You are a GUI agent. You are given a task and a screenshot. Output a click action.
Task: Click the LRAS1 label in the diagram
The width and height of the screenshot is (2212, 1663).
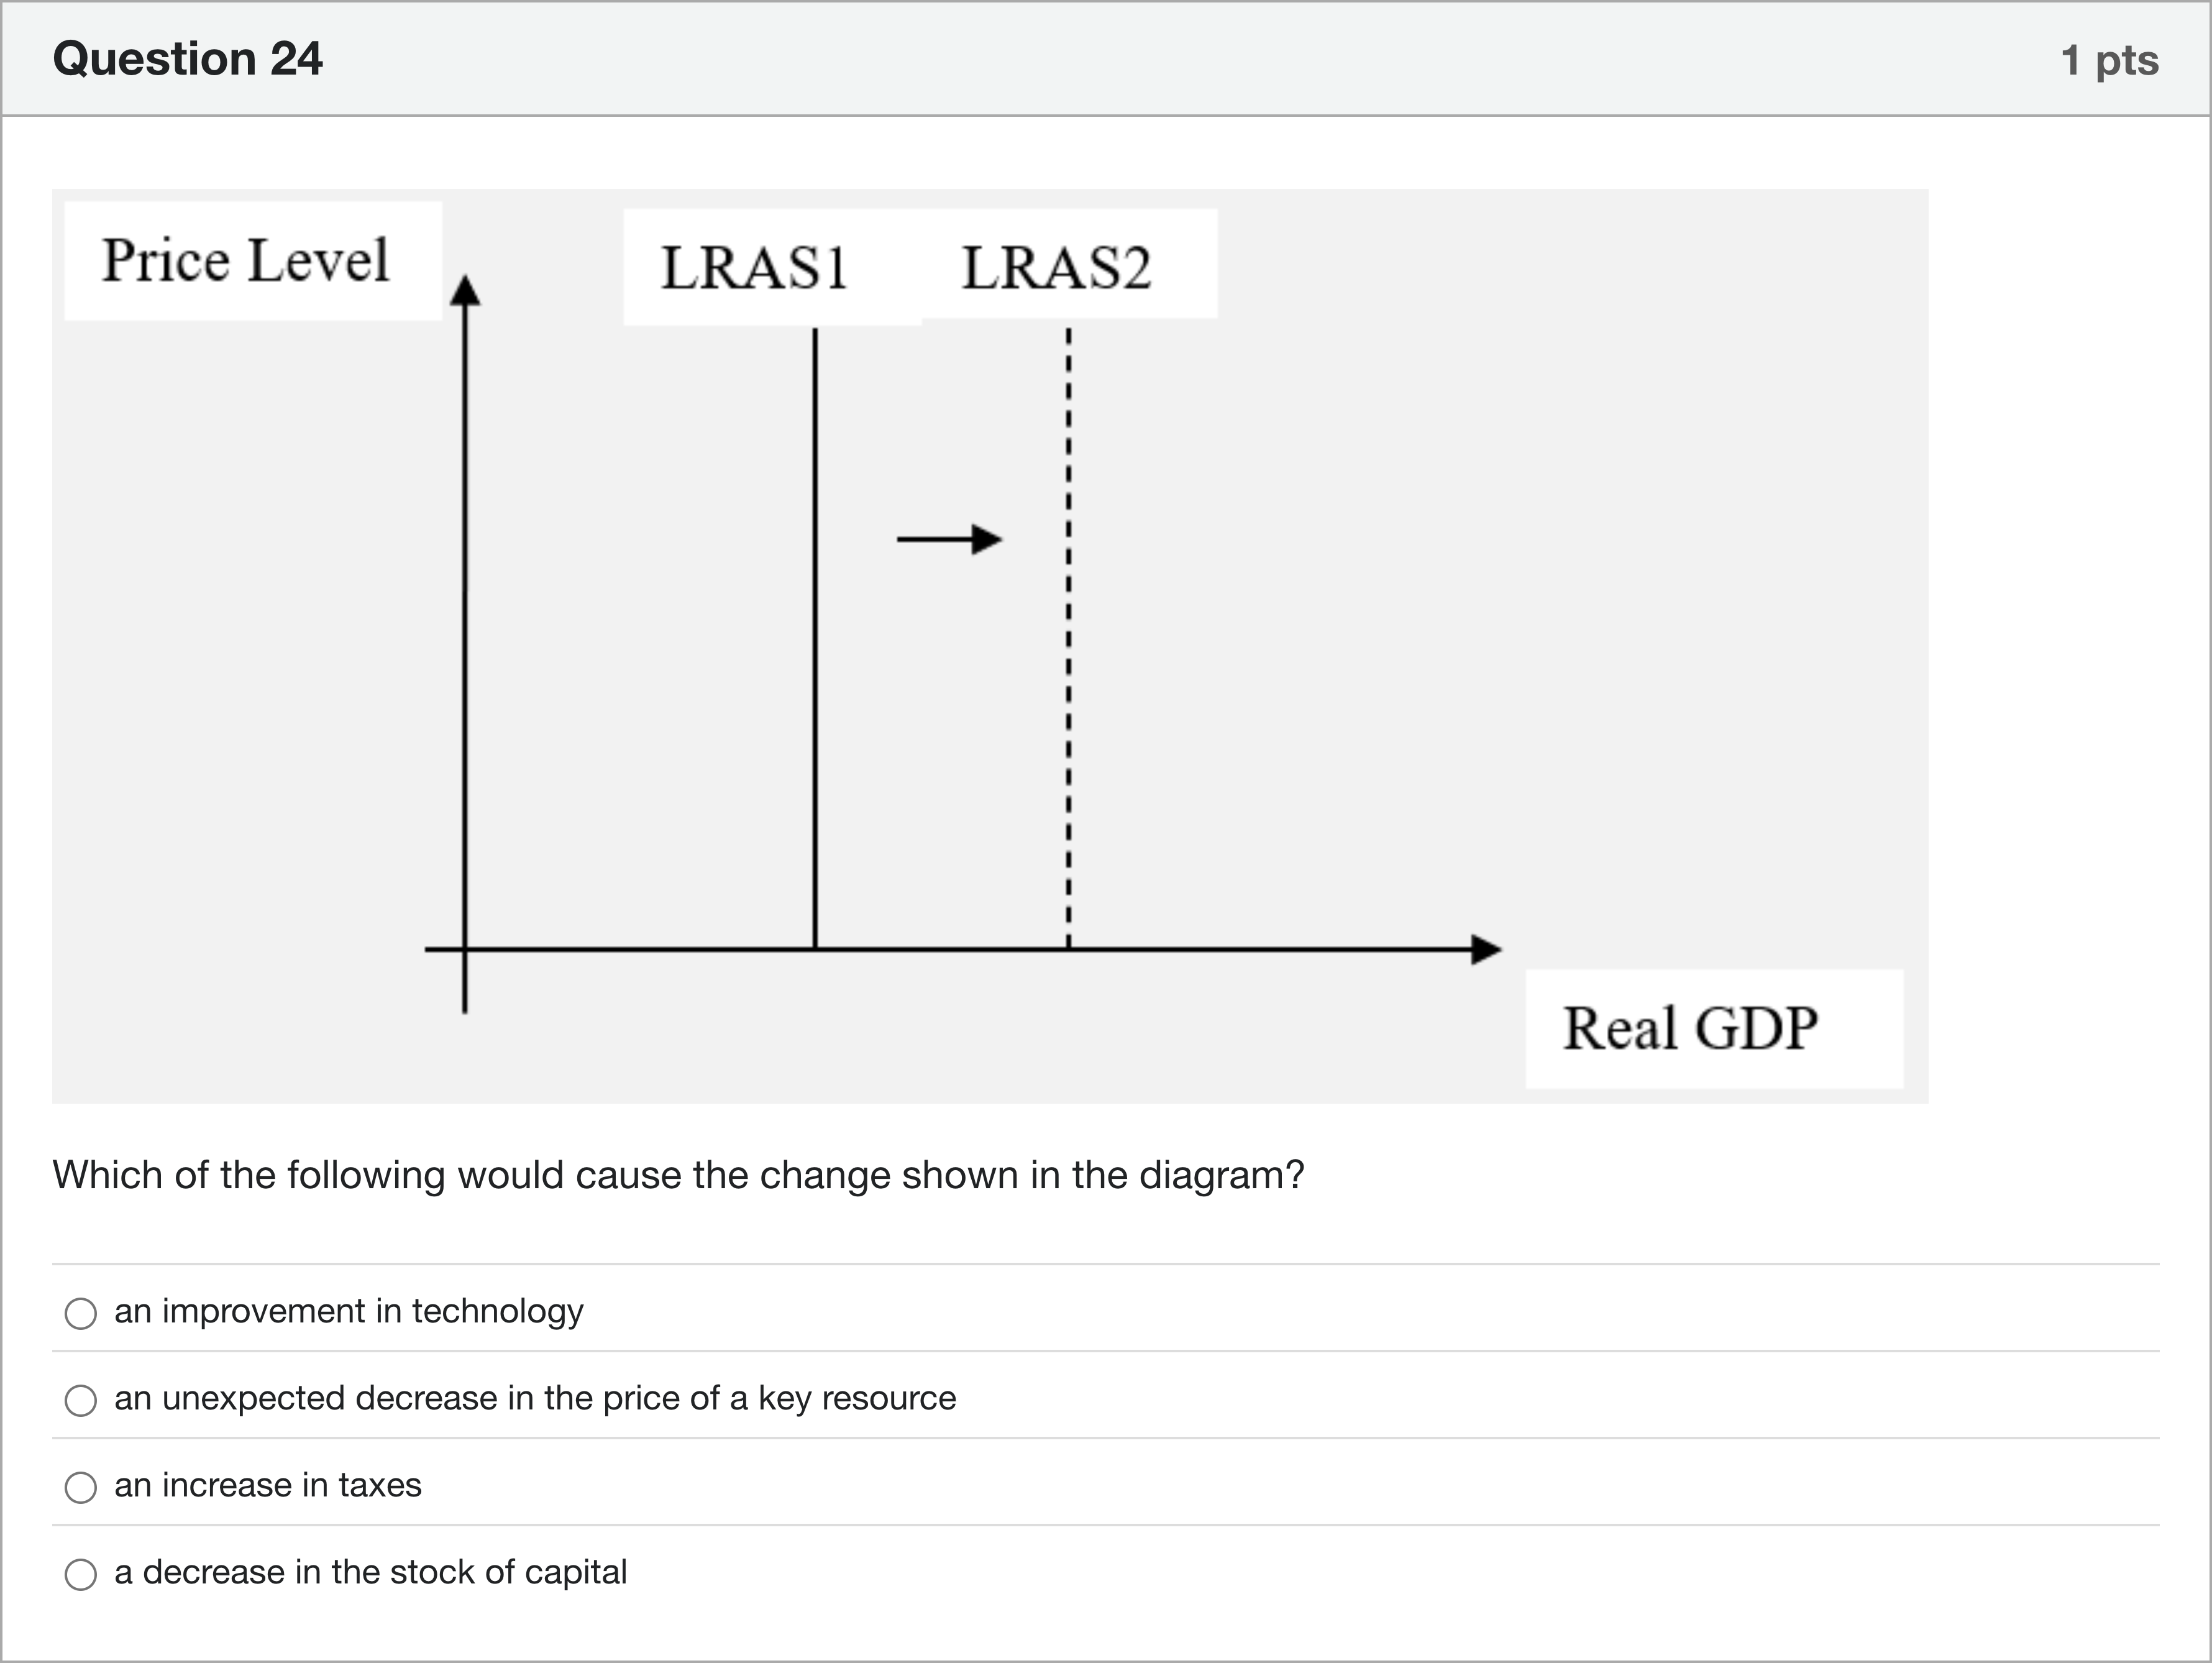click(755, 268)
